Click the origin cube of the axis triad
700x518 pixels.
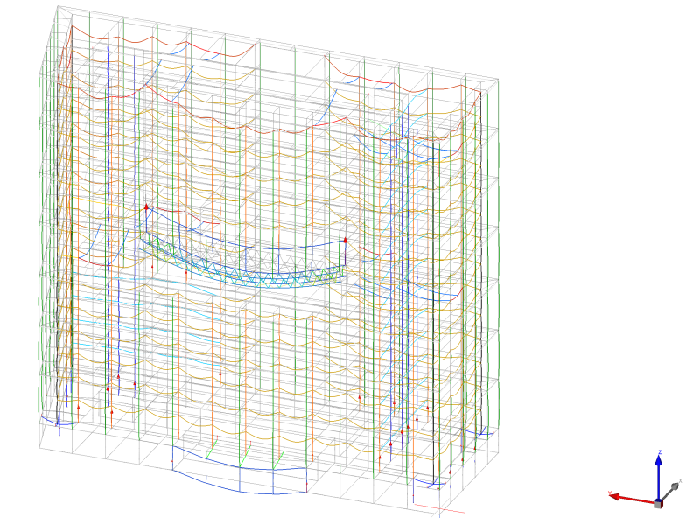point(658,501)
